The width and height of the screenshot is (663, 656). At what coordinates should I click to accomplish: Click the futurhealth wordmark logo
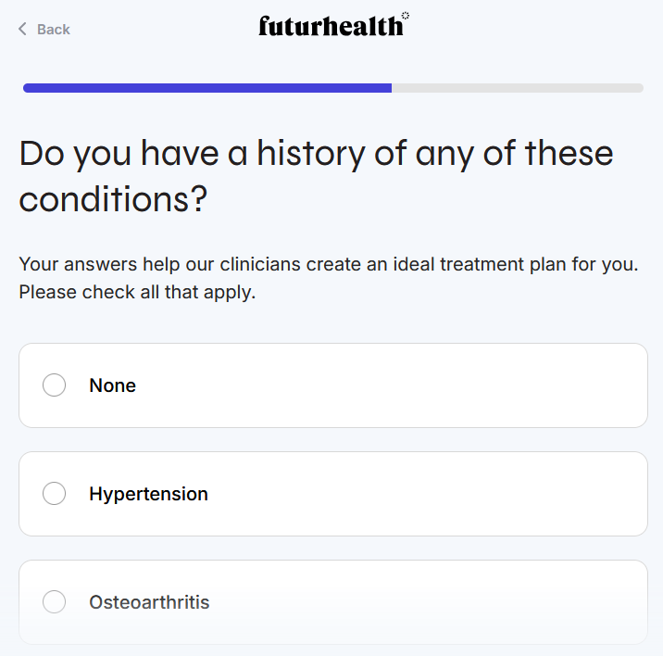[x=331, y=26]
